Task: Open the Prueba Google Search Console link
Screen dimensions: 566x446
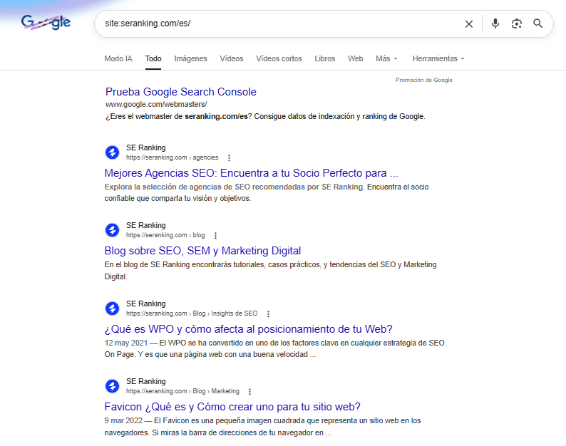Action: click(x=181, y=92)
